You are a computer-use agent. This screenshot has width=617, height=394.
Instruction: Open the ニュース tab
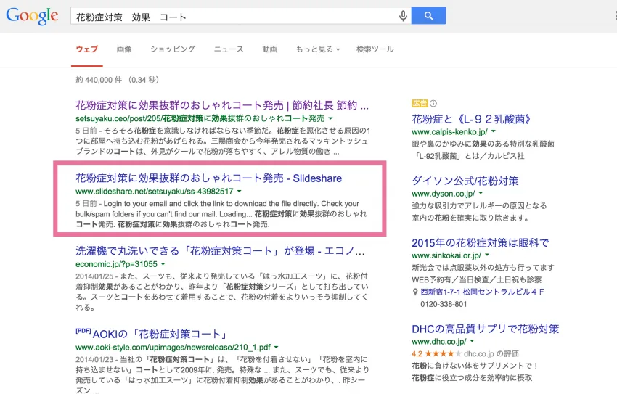coord(229,49)
